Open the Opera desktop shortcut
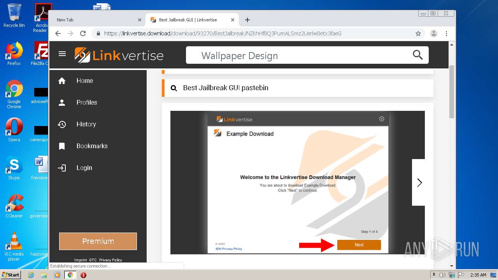The width and height of the screenshot is (498, 280). pyautogui.click(x=14, y=130)
